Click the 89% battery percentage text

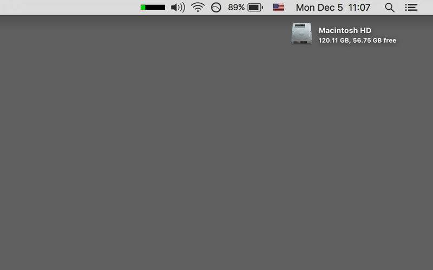click(x=236, y=8)
